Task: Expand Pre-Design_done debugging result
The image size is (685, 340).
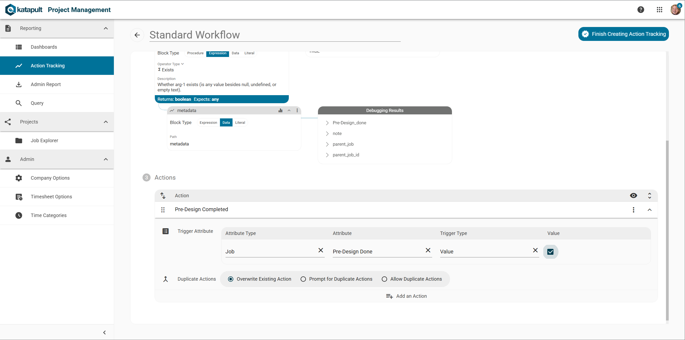Action: coord(327,123)
